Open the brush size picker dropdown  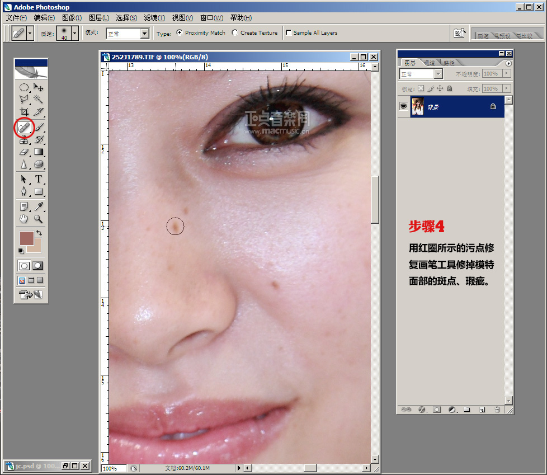pos(74,34)
